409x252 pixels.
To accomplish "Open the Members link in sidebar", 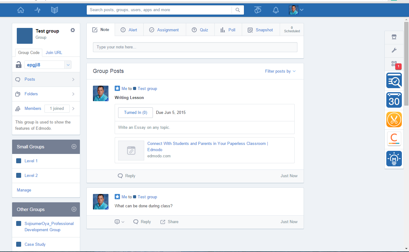I will pos(33,109).
